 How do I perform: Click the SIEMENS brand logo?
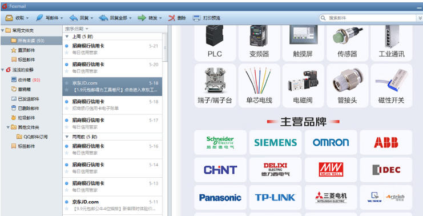[x=276, y=142]
